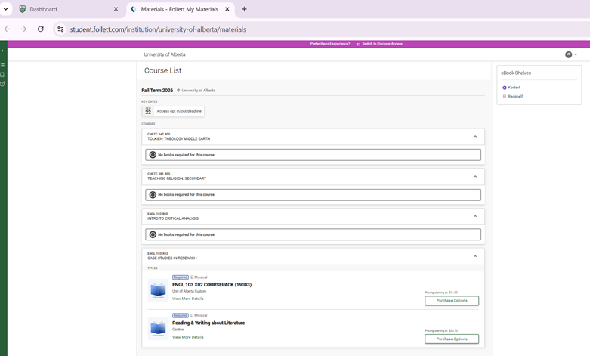The height and width of the screenshot is (356, 590).
Task: Open the sidebar book/courses icon
Action: (2, 75)
